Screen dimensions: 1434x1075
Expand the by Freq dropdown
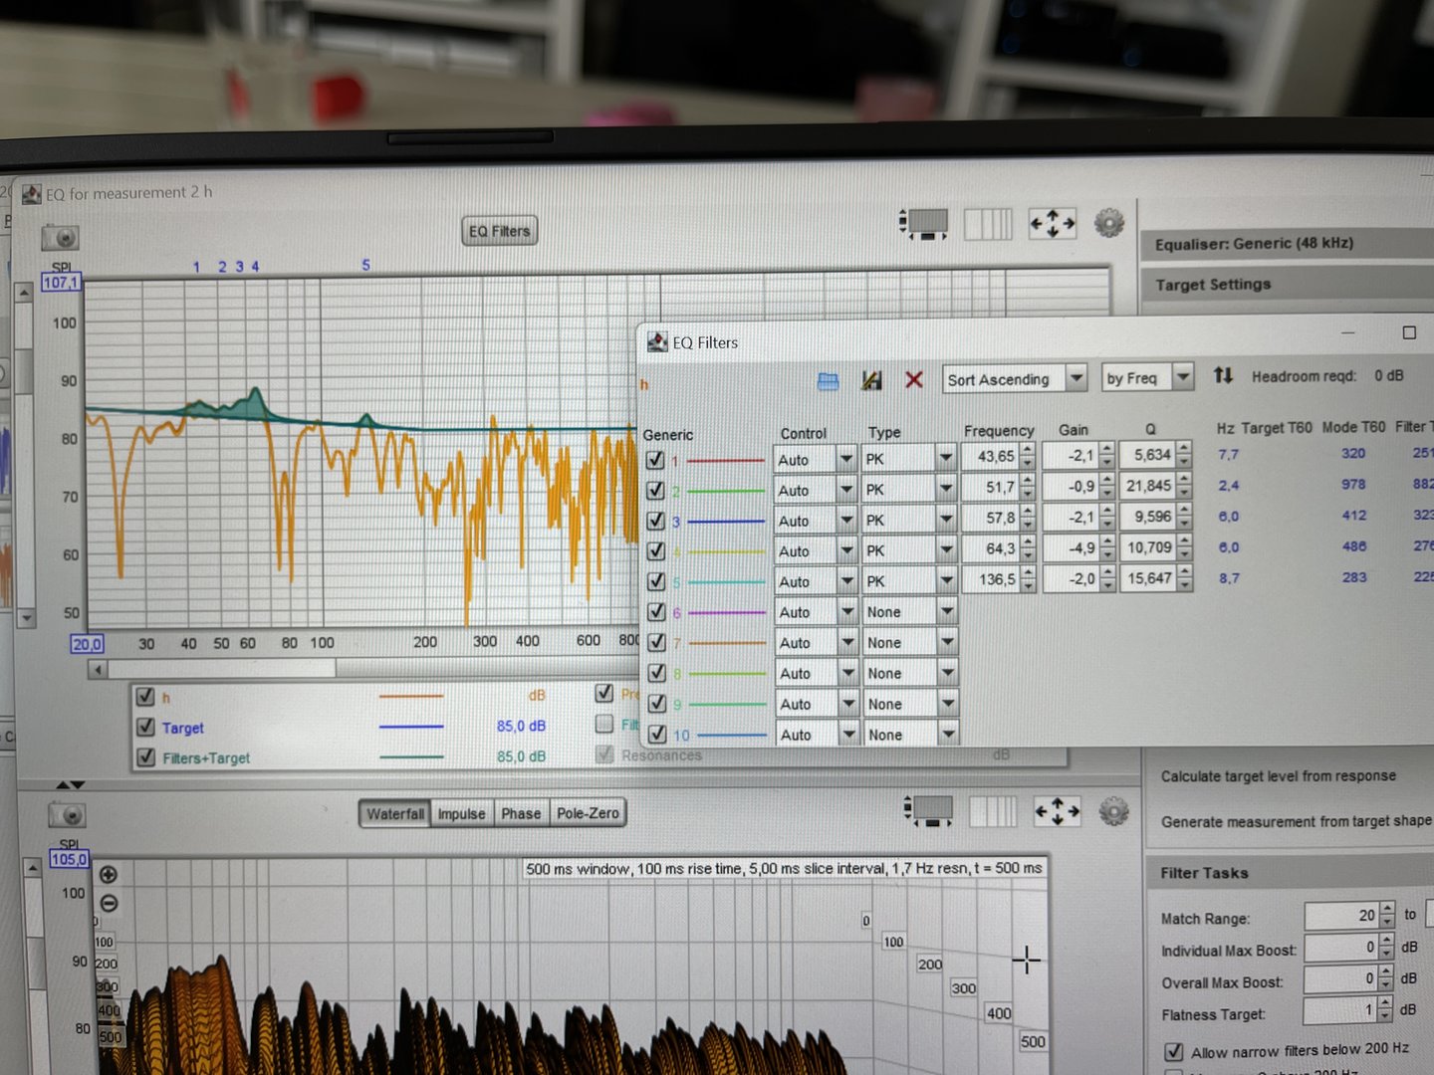(1183, 377)
